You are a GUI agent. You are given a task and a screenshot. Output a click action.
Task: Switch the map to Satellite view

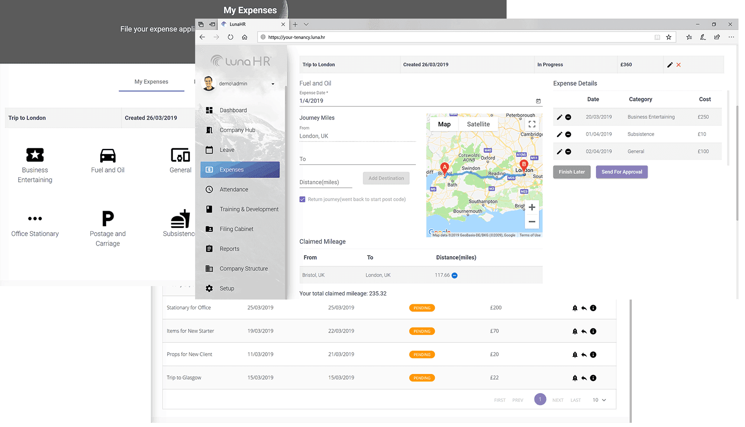pyautogui.click(x=478, y=124)
